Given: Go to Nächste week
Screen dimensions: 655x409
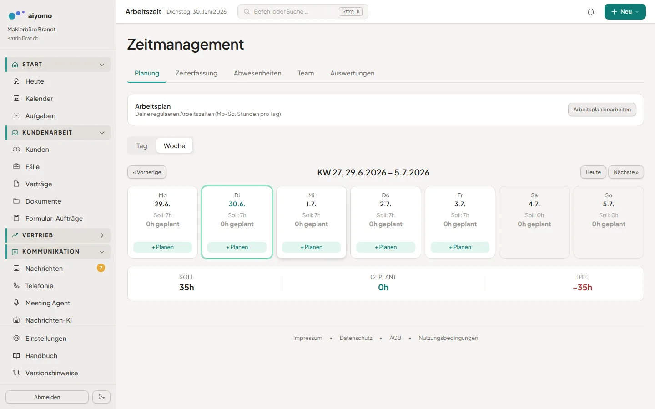Looking at the screenshot, I should [626, 172].
